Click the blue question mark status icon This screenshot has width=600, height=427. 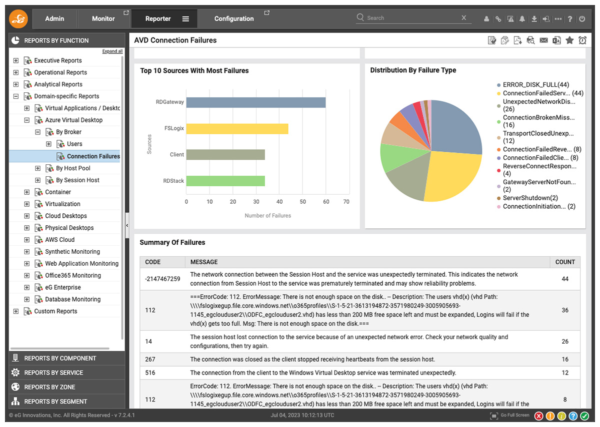pyautogui.click(x=573, y=416)
